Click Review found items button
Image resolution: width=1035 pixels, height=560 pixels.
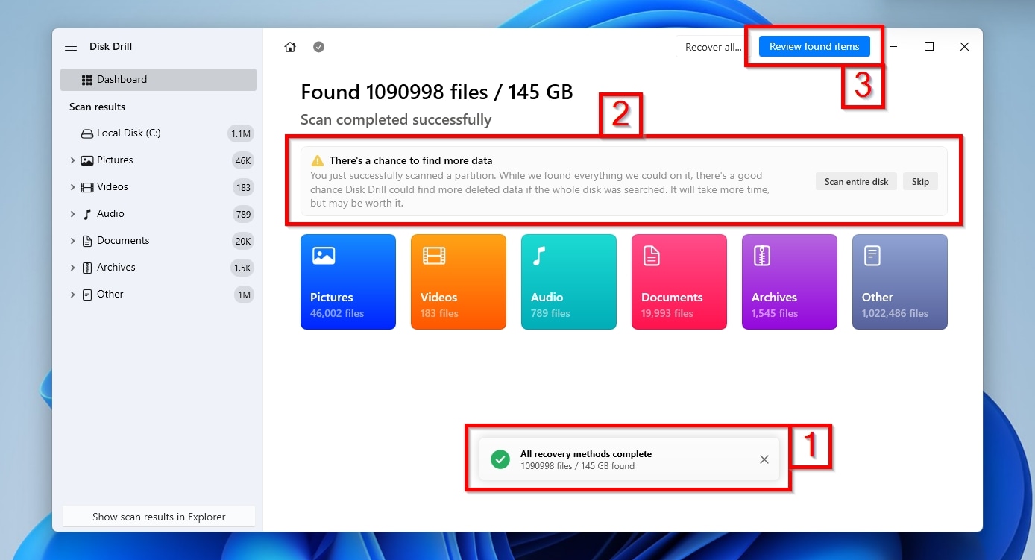coord(814,46)
